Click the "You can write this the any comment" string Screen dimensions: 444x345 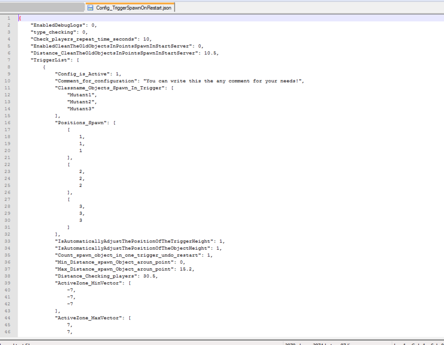pos(222,81)
